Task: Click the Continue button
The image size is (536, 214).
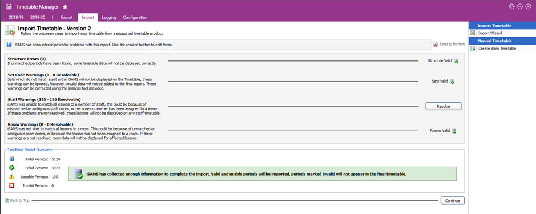Action: pos(452,201)
